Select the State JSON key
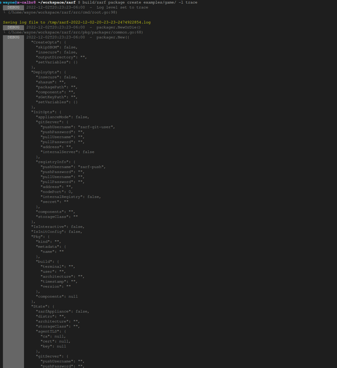 click(x=39, y=306)
